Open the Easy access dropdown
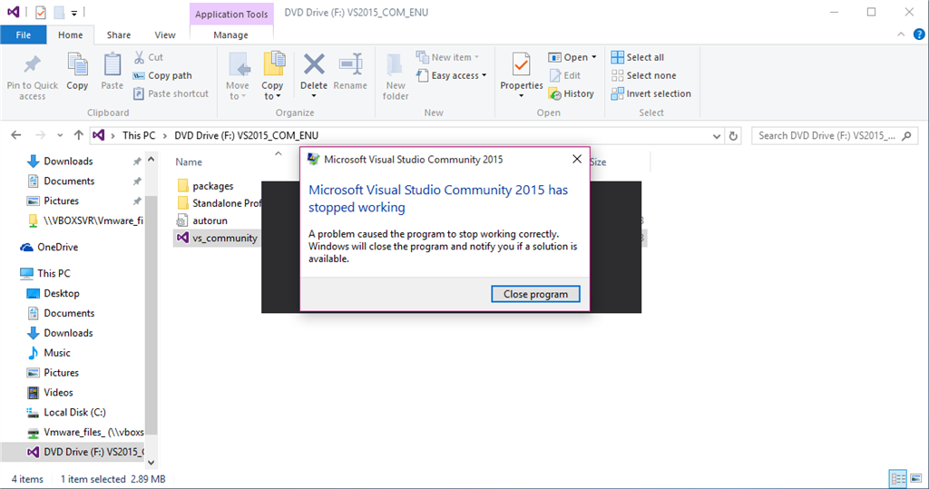The height and width of the screenshot is (489, 929). click(x=452, y=75)
